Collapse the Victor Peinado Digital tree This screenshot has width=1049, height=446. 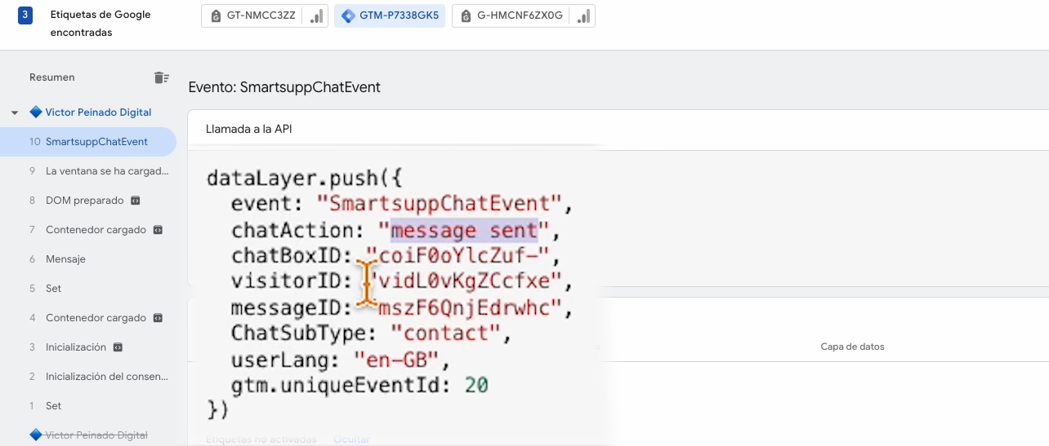pos(15,113)
